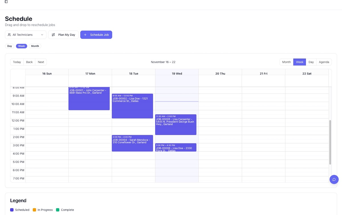Screen dimensions: 342x215
Task: Switch to the Day view pill
Action: point(9,46)
